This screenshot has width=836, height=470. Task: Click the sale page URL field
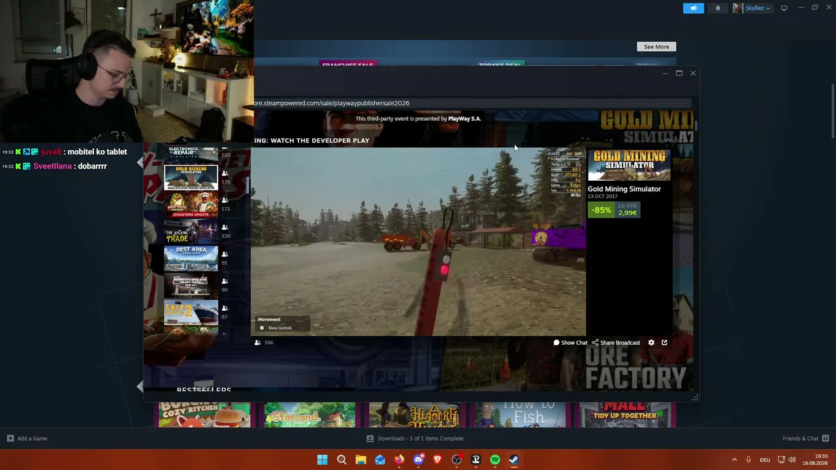tap(472, 103)
